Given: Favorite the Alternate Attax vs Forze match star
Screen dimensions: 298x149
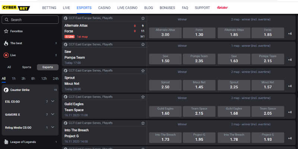Looking at the screenshot, I should [x=143, y=18].
